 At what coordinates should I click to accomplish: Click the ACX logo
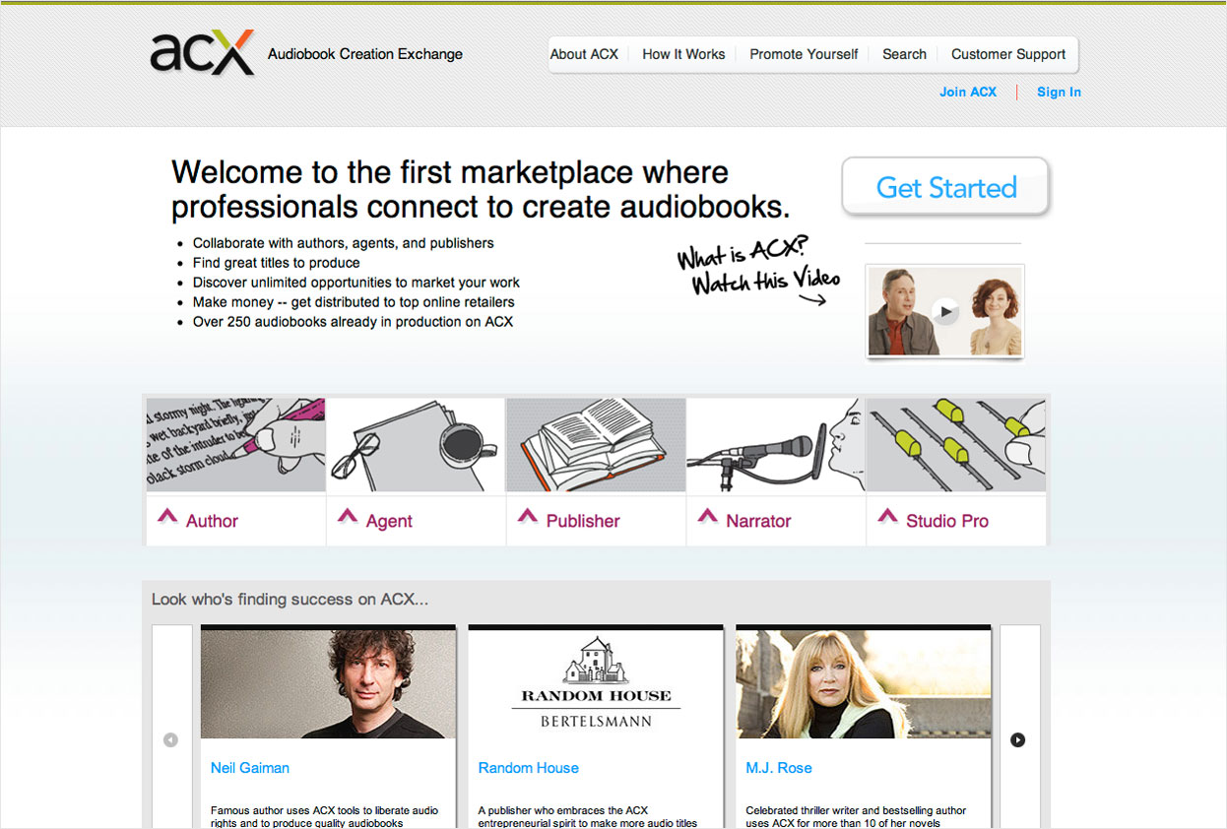(x=203, y=53)
